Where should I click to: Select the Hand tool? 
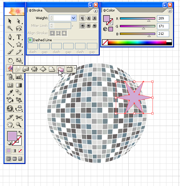10,125
